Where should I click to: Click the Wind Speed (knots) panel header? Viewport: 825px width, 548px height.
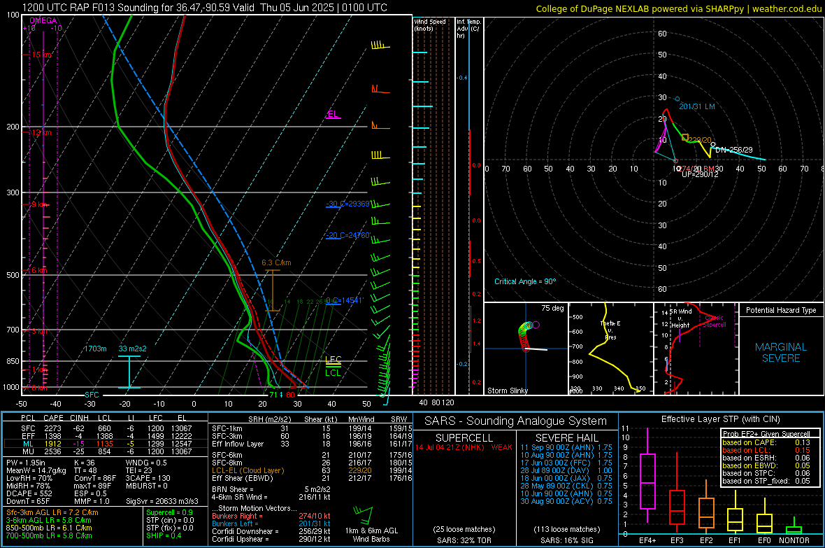click(x=430, y=24)
